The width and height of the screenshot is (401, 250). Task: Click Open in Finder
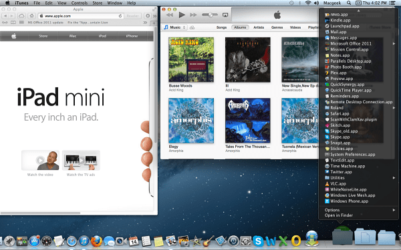click(x=339, y=215)
